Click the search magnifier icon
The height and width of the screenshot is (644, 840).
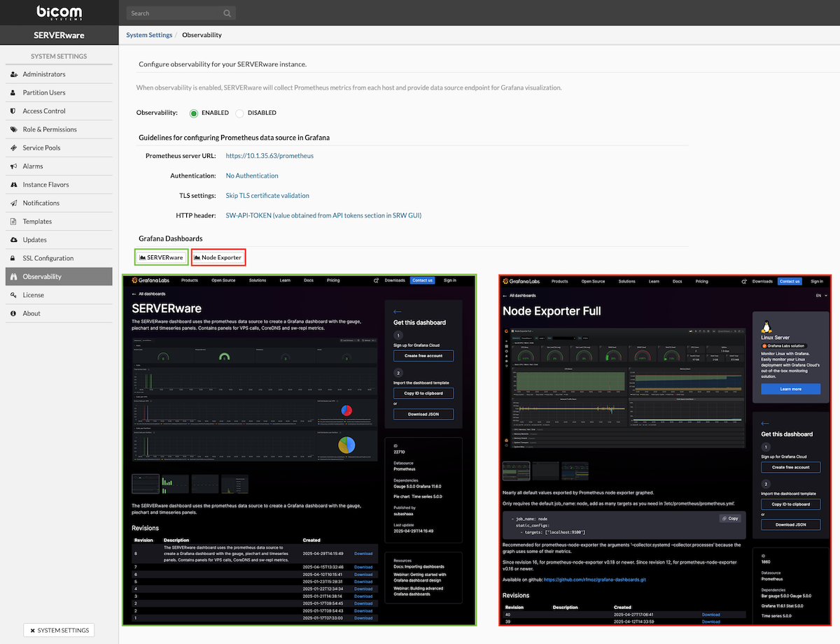tap(227, 13)
